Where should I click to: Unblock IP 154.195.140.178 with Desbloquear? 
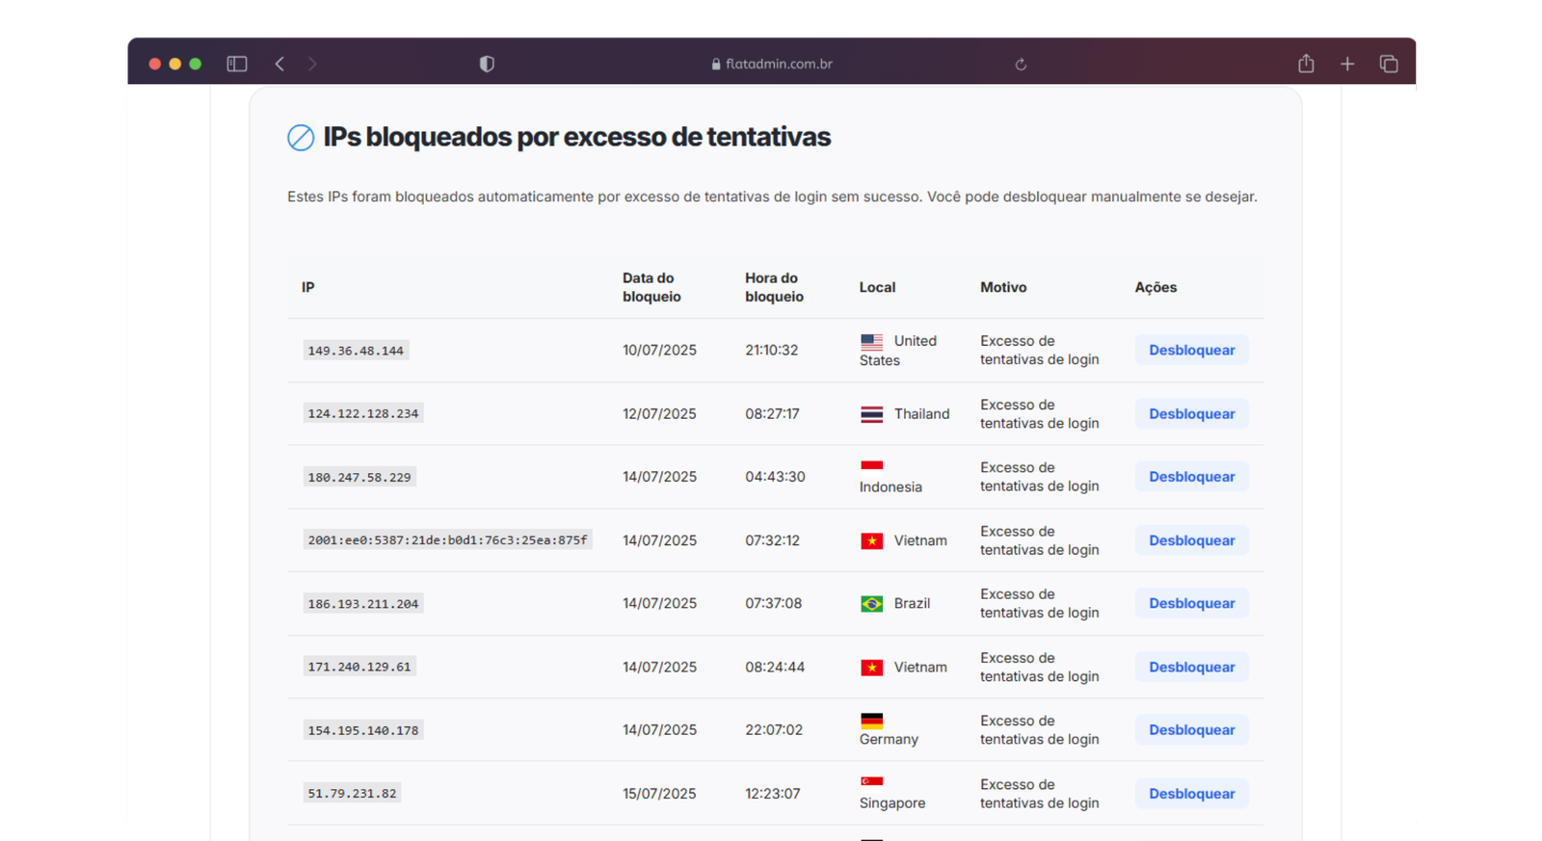pos(1191,729)
